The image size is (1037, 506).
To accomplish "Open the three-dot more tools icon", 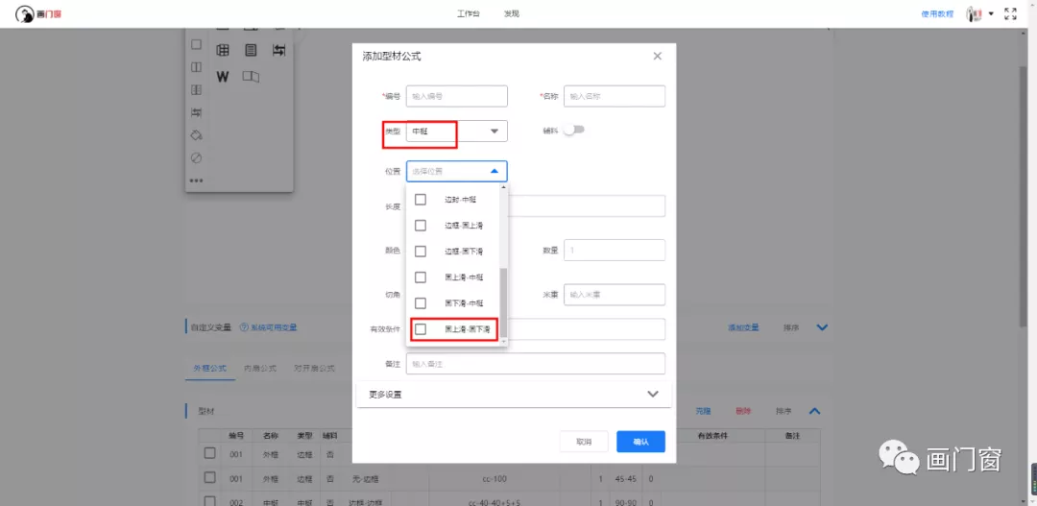I will coord(196,181).
